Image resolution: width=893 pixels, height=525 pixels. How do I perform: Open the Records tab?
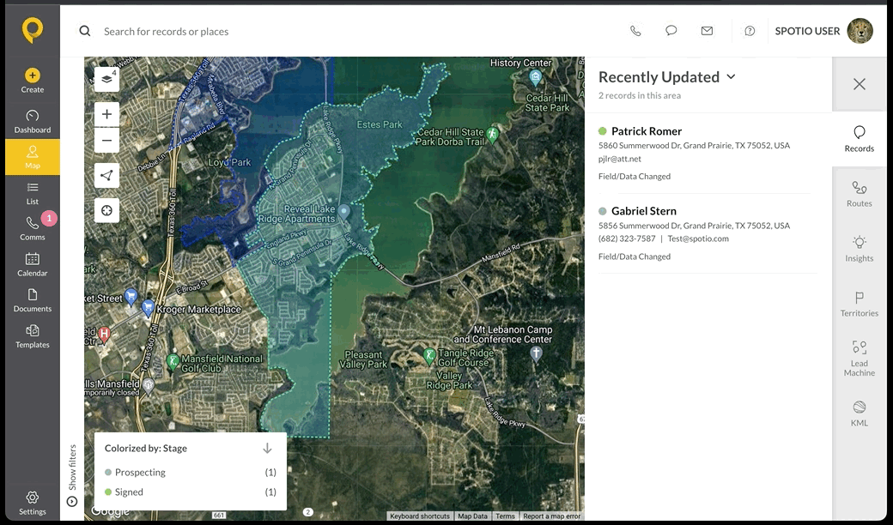(x=859, y=139)
